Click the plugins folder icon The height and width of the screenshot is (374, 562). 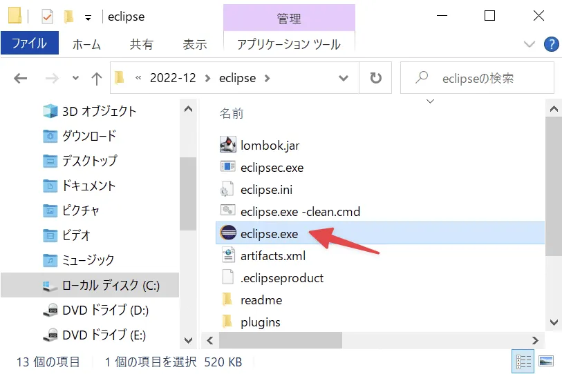point(227,322)
